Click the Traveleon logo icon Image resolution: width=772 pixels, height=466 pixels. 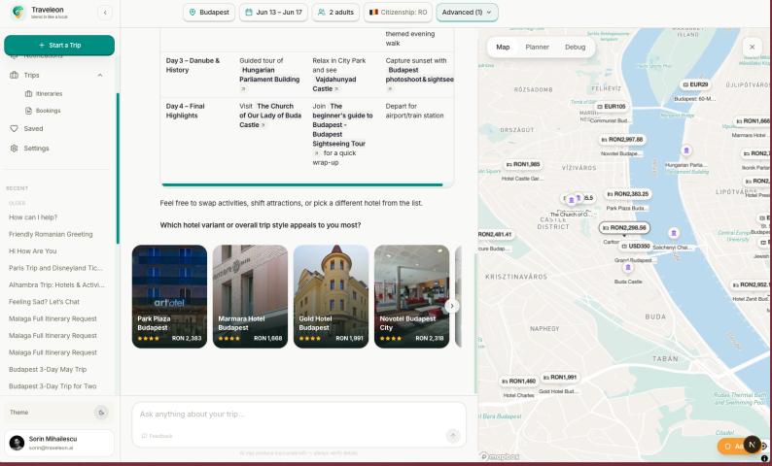tap(18, 13)
